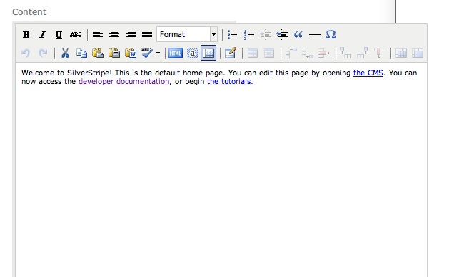Expand the spellchecker language arrow
The image size is (454, 277).
(158, 53)
